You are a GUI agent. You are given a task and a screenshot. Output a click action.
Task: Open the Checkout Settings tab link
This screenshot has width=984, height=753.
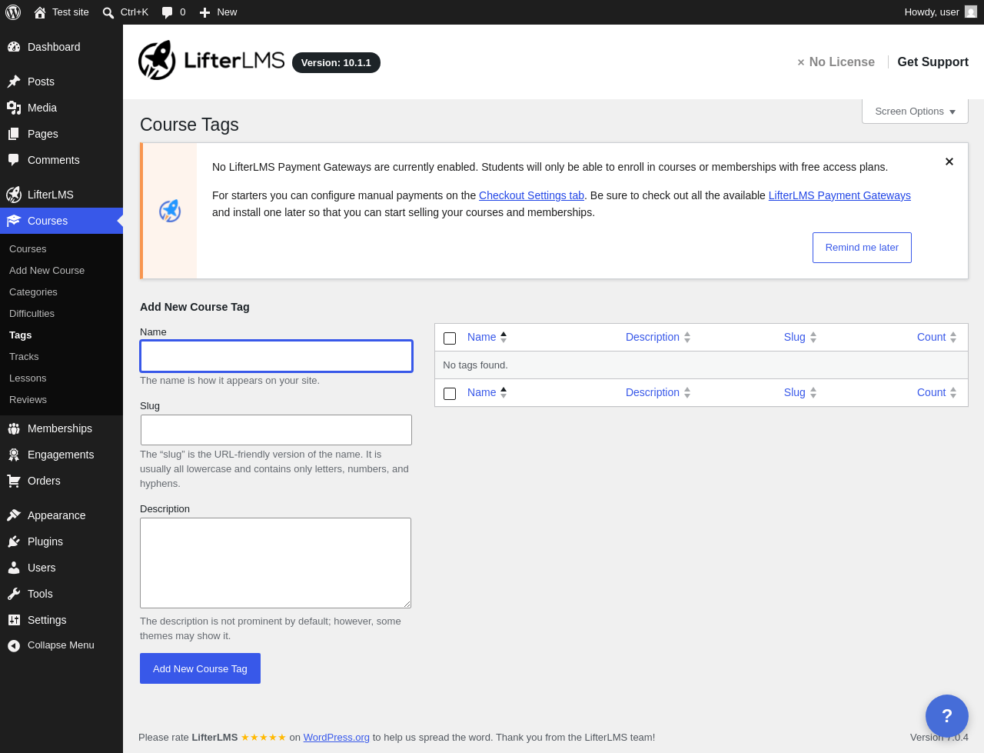coord(531,195)
